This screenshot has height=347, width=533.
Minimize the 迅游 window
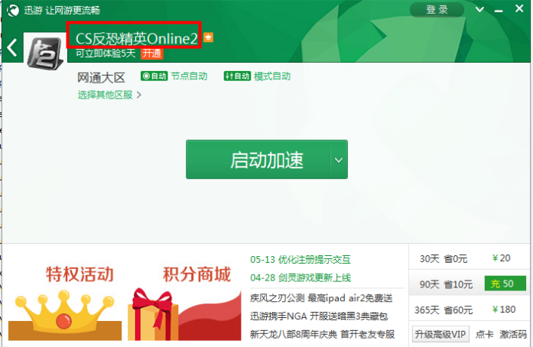(x=499, y=11)
